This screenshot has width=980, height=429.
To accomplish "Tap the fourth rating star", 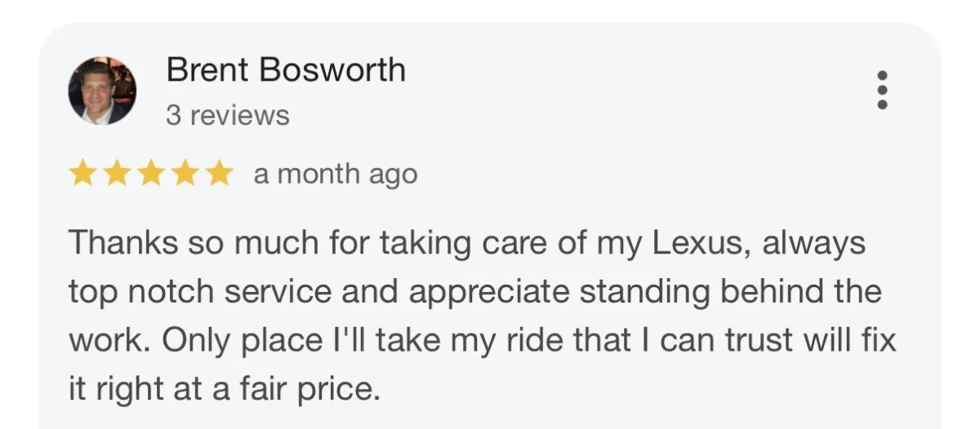I will click(x=185, y=174).
